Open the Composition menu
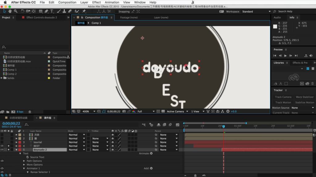 point(67,2)
